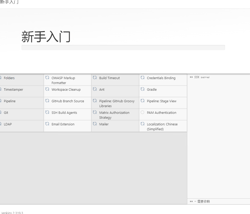Image resolution: width=250 pixels, height=214 pixels.
Task: Click the Localization: Chinese (Simplified) label
Action: (x=162, y=127)
